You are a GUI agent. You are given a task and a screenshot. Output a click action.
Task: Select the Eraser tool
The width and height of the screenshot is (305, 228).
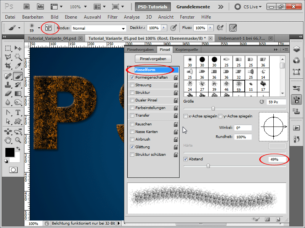click(8, 93)
